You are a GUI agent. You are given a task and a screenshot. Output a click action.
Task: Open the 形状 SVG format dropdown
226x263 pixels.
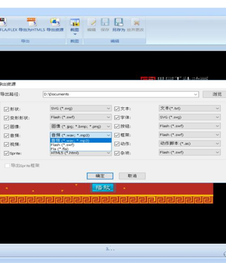click(x=81, y=108)
